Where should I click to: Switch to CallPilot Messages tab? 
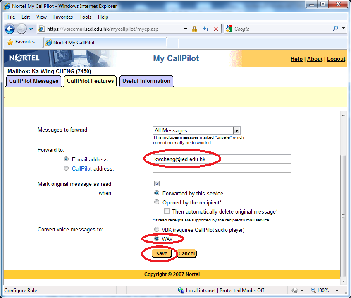pyautogui.click(x=33, y=81)
